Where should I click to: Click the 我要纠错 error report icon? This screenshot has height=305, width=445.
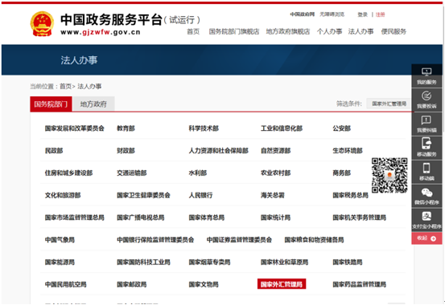(x=426, y=120)
